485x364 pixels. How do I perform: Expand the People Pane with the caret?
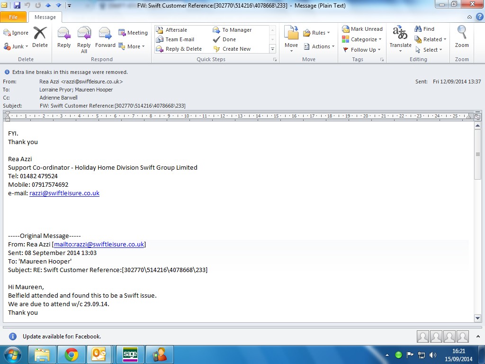pyautogui.click(x=478, y=337)
